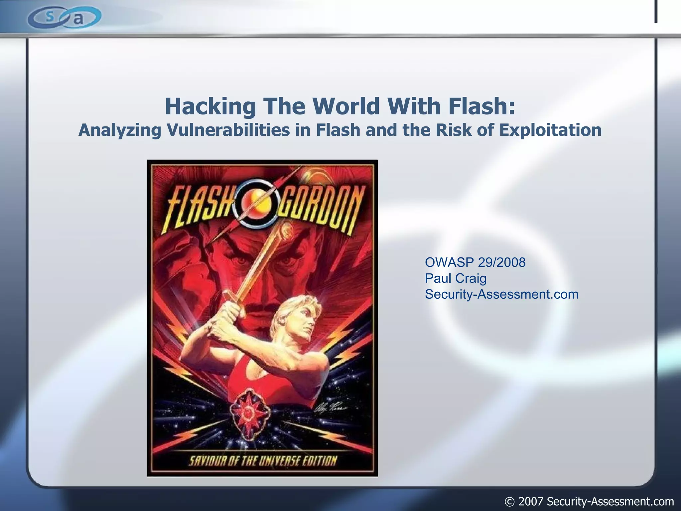This screenshot has height=511, width=681.
Task: Click the SA oval logo
Action: [64, 17]
